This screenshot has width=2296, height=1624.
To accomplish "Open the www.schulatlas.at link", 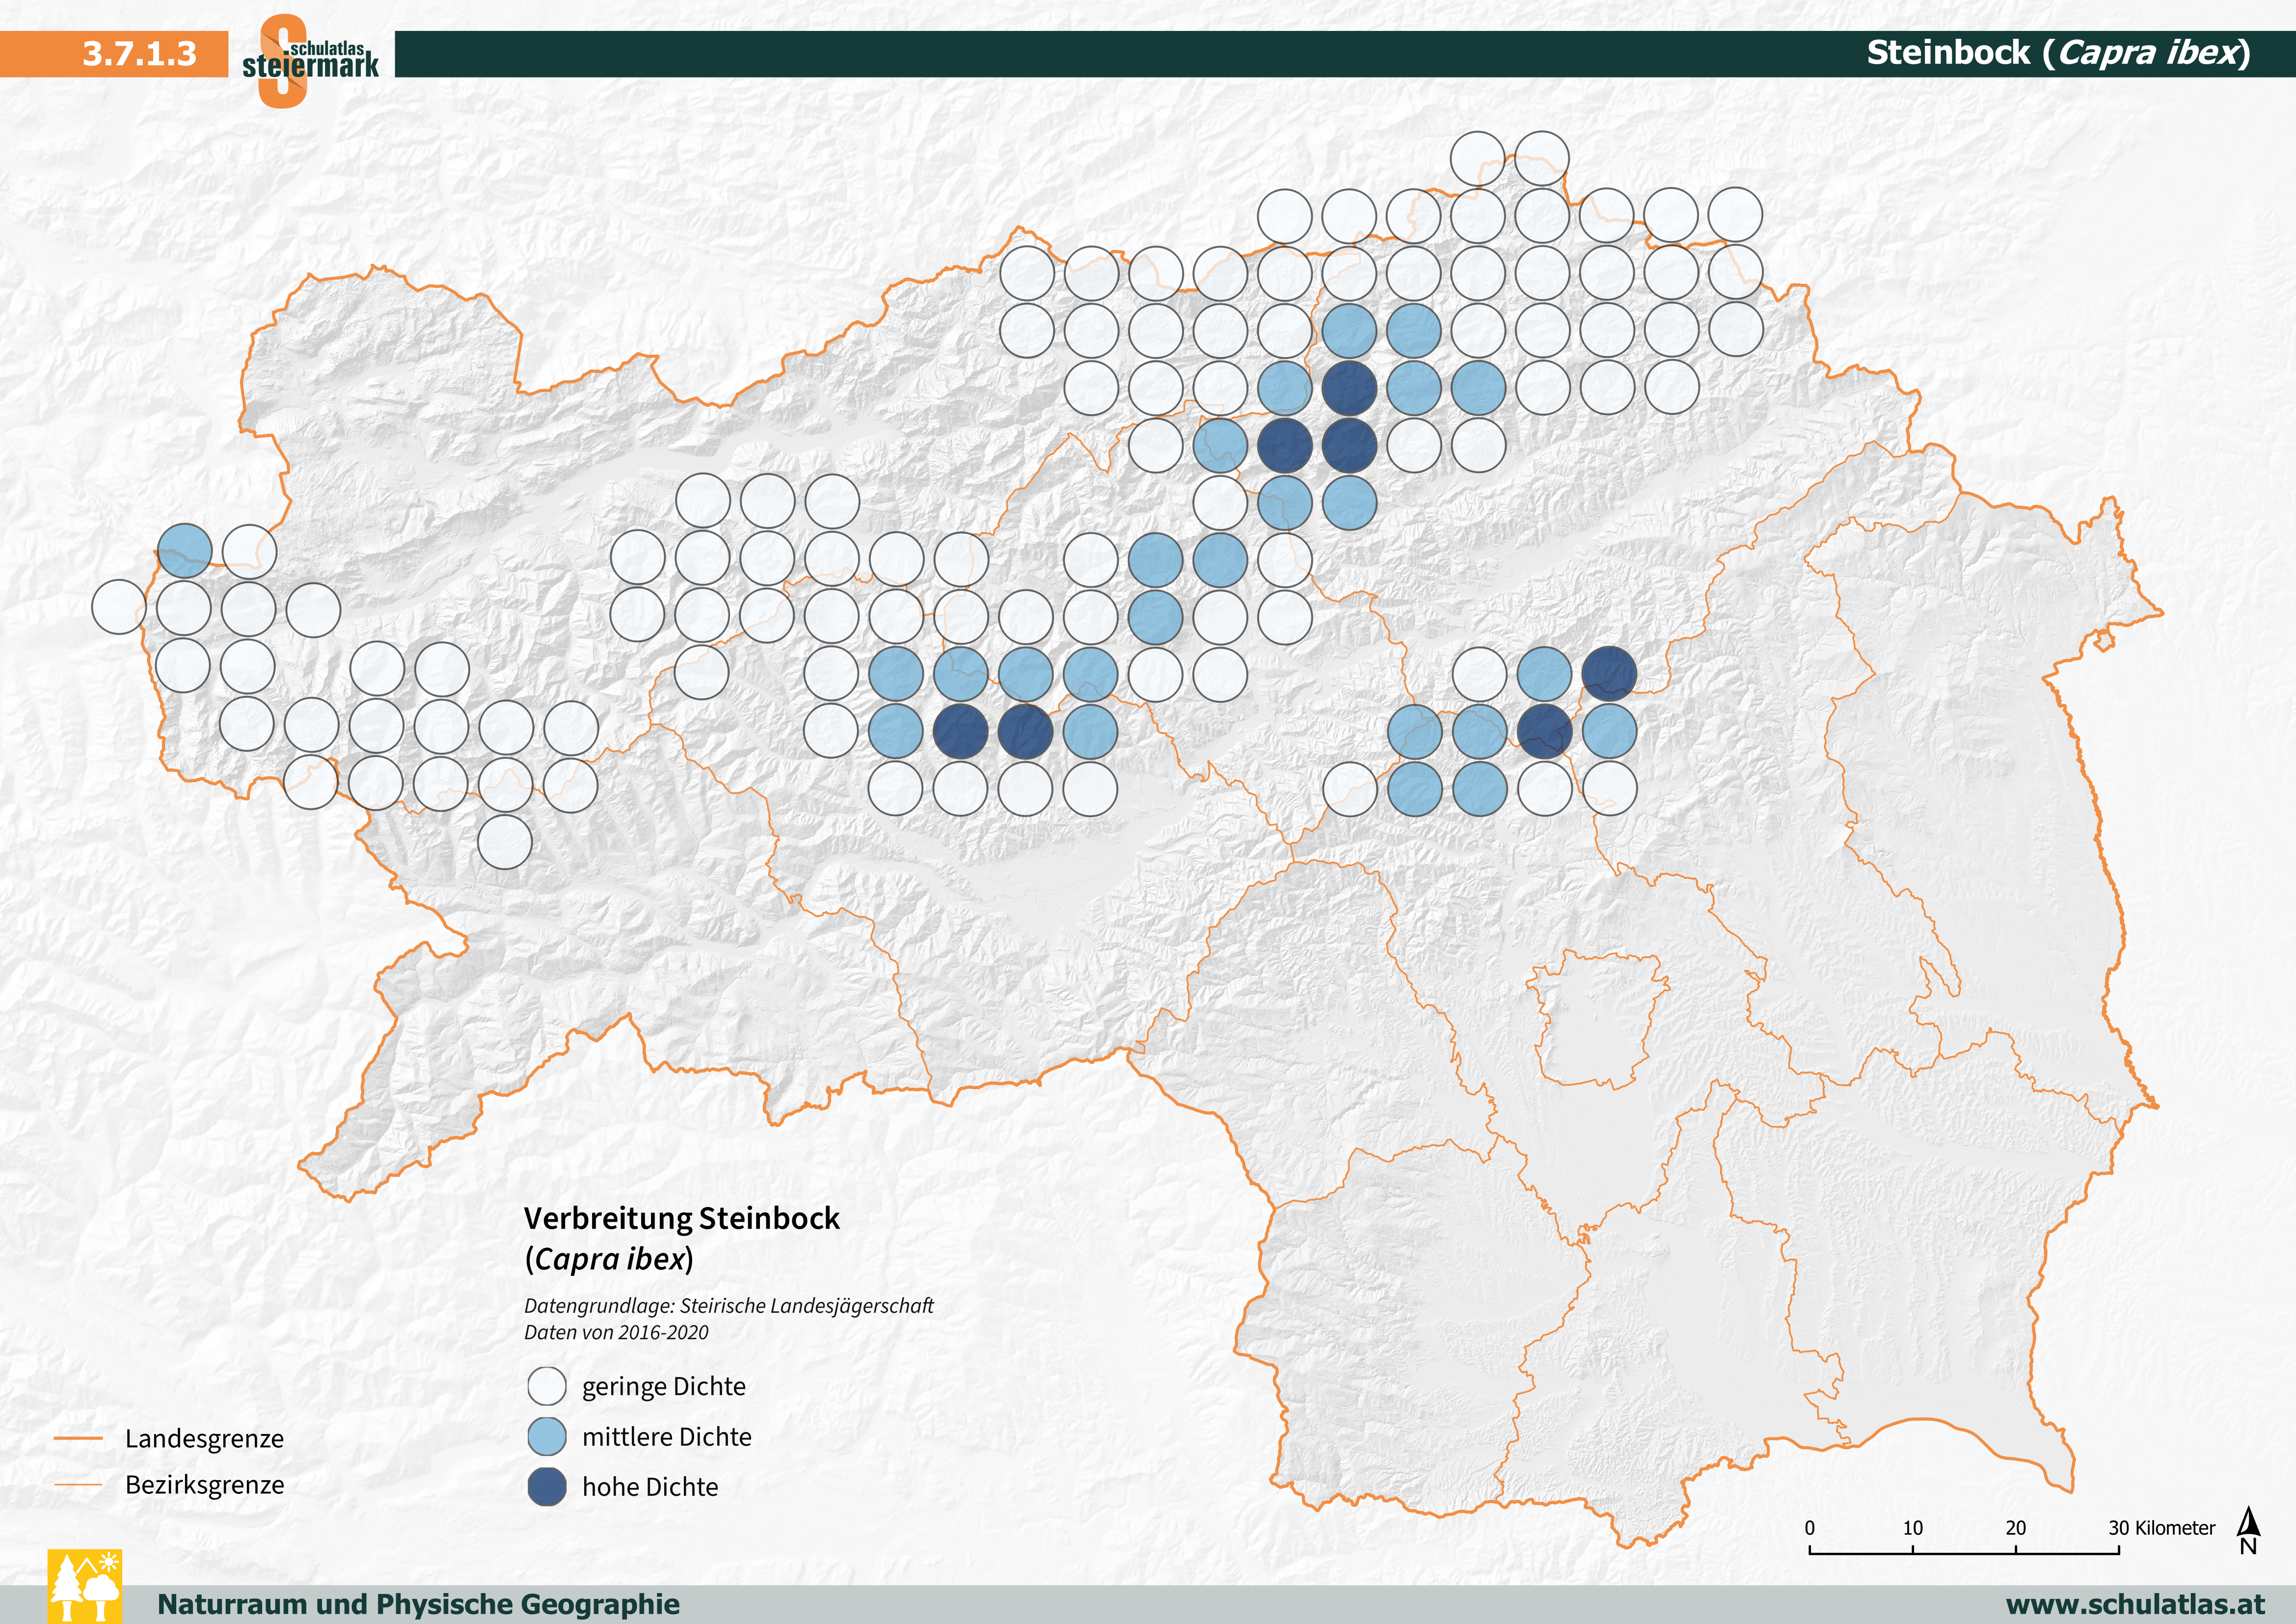I will click(2135, 1605).
